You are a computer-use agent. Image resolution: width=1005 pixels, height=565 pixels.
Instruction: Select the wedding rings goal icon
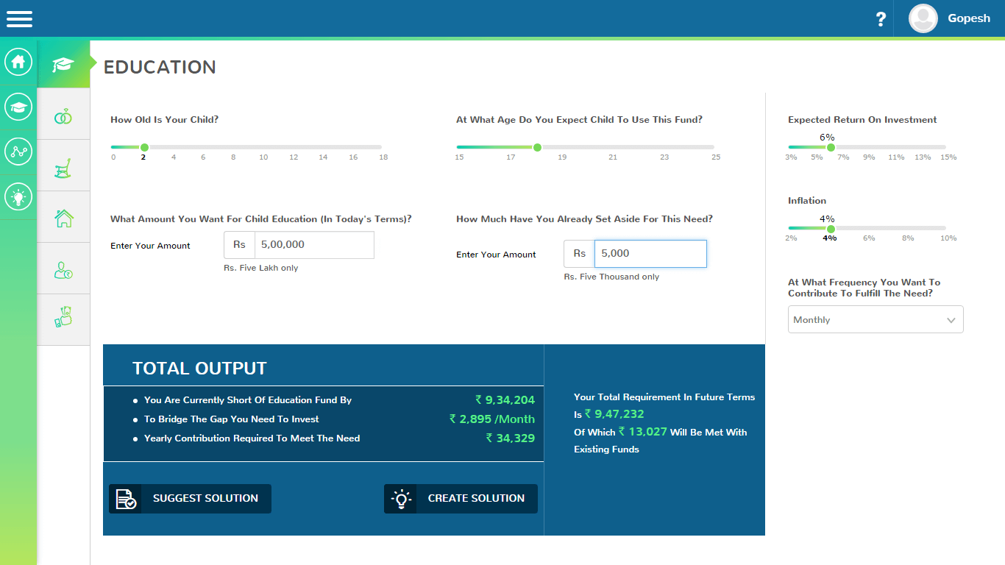63,115
